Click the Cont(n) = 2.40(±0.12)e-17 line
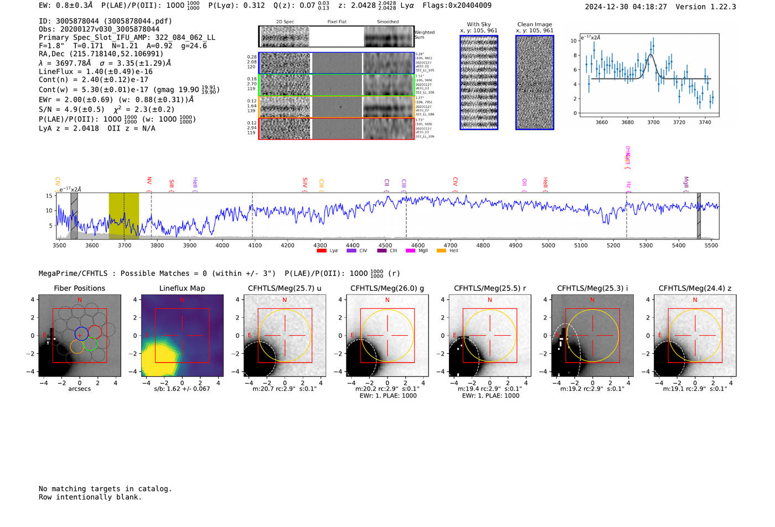 94,80
